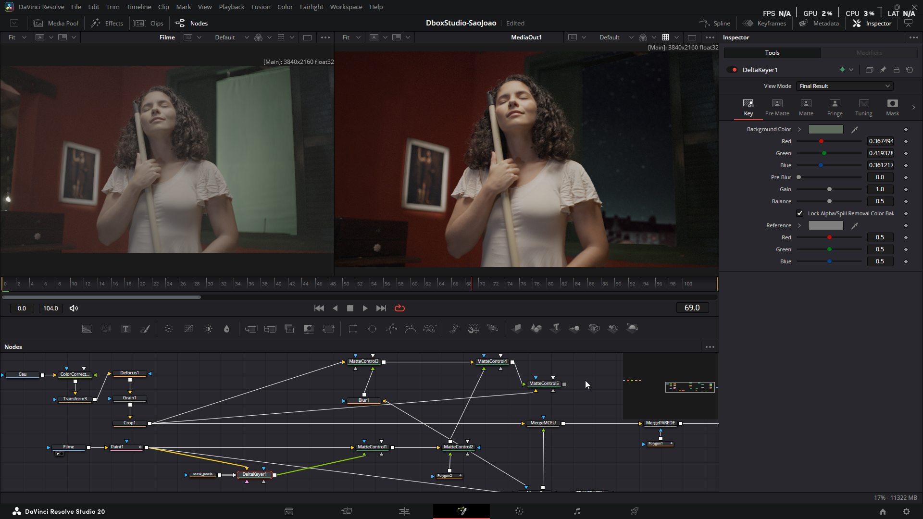The image size is (923, 519).
Task: Lock the DeltaKeyer1 tool controls
Action: [x=897, y=70]
